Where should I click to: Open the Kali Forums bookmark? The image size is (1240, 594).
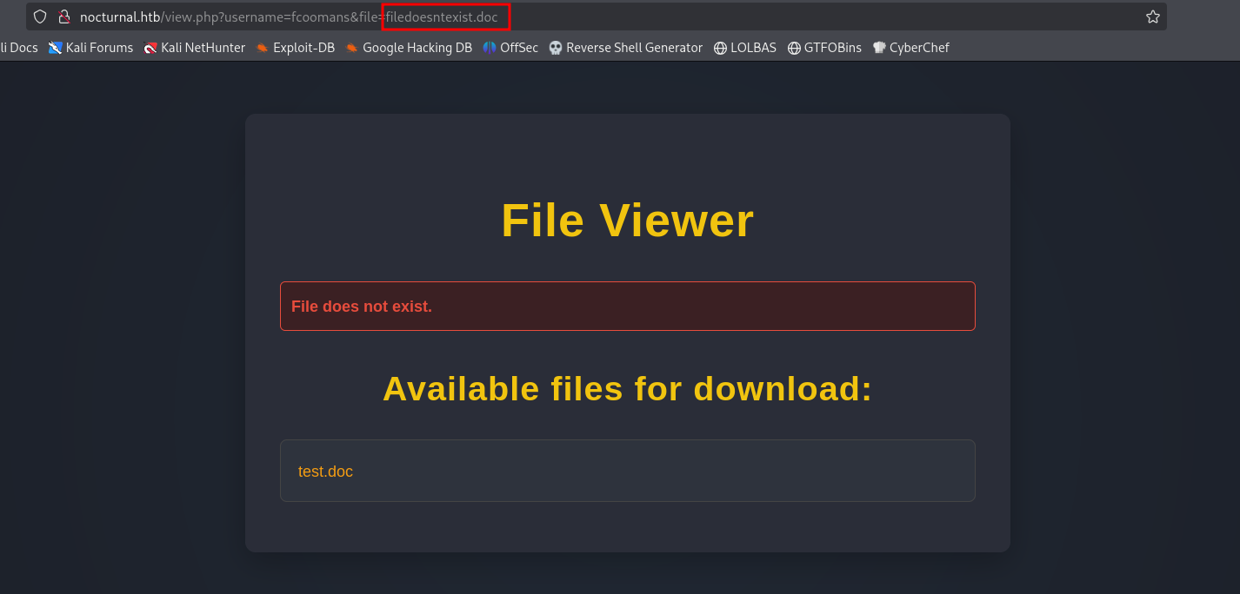coord(91,48)
